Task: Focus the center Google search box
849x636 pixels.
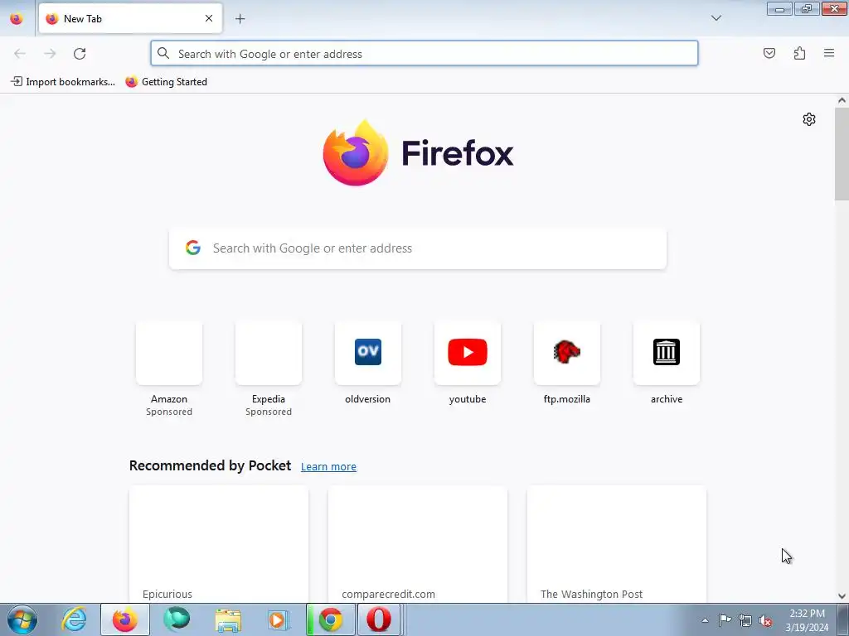Action: pos(418,248)
